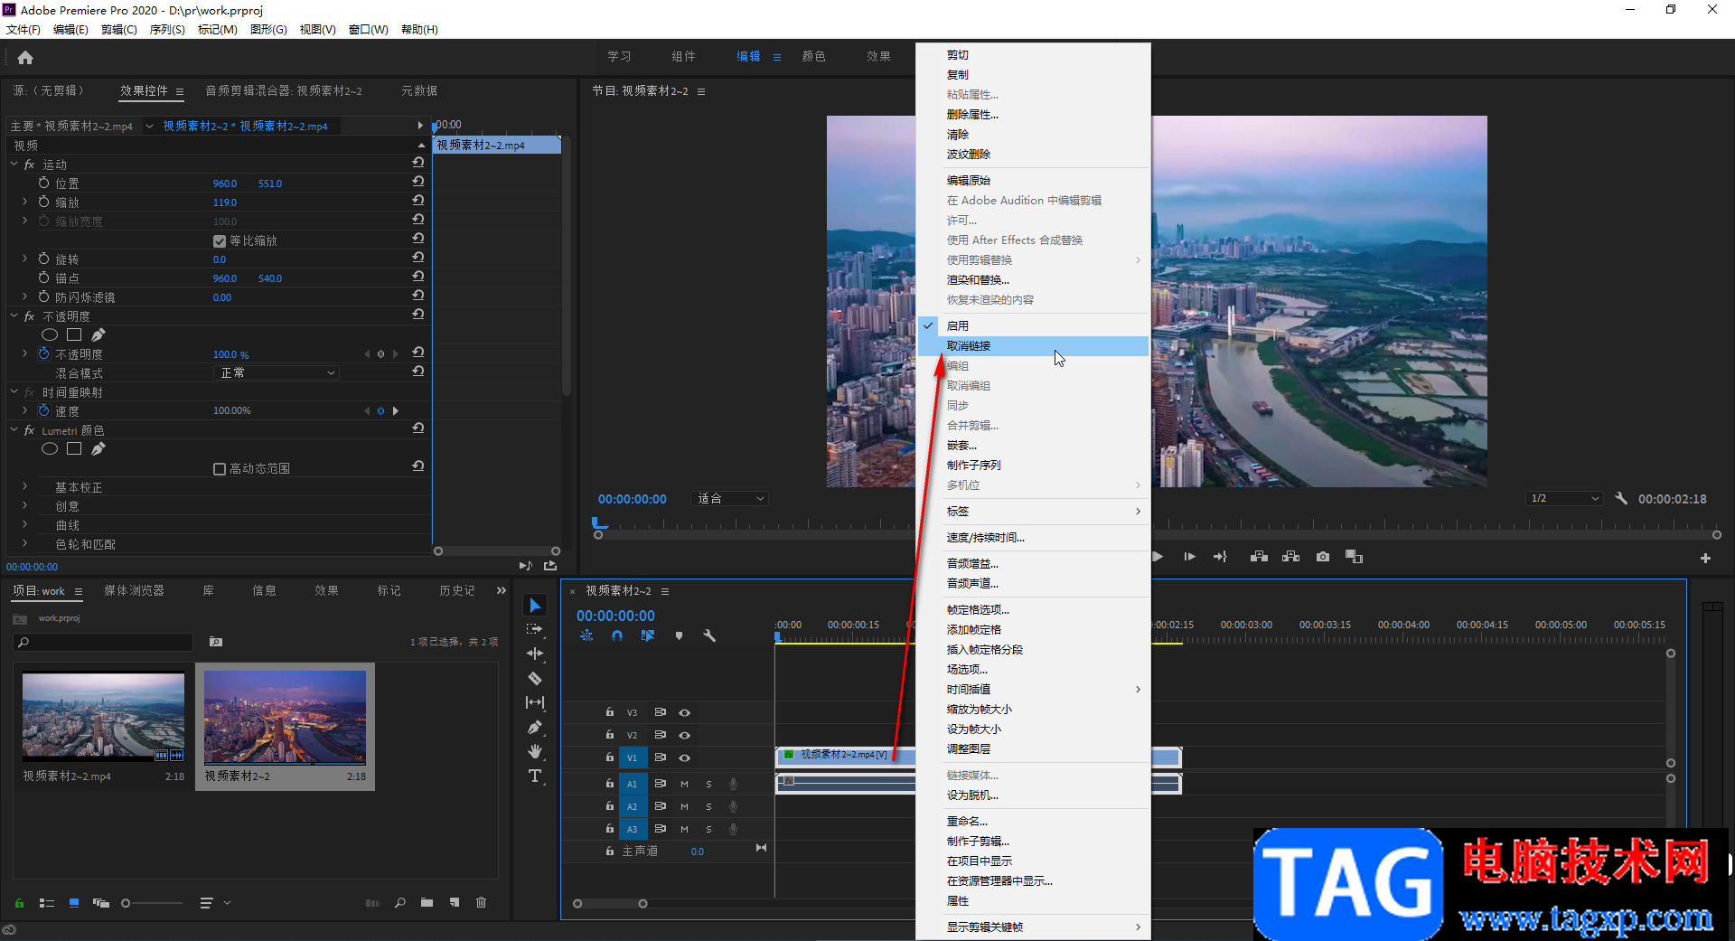Open the 序列(S) menu
Image resolution: width=1735 pixels, height=941 pixels.
(167, 30)
